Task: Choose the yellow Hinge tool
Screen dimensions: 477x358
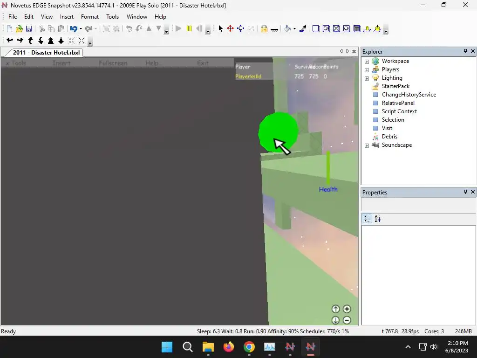Action: [x=367, y=28]
